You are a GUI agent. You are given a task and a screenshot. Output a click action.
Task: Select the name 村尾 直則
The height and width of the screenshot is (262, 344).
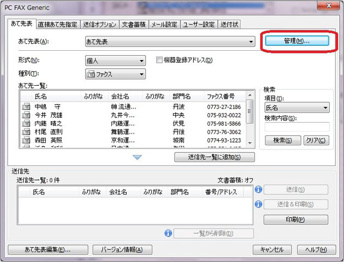[49, 132]
